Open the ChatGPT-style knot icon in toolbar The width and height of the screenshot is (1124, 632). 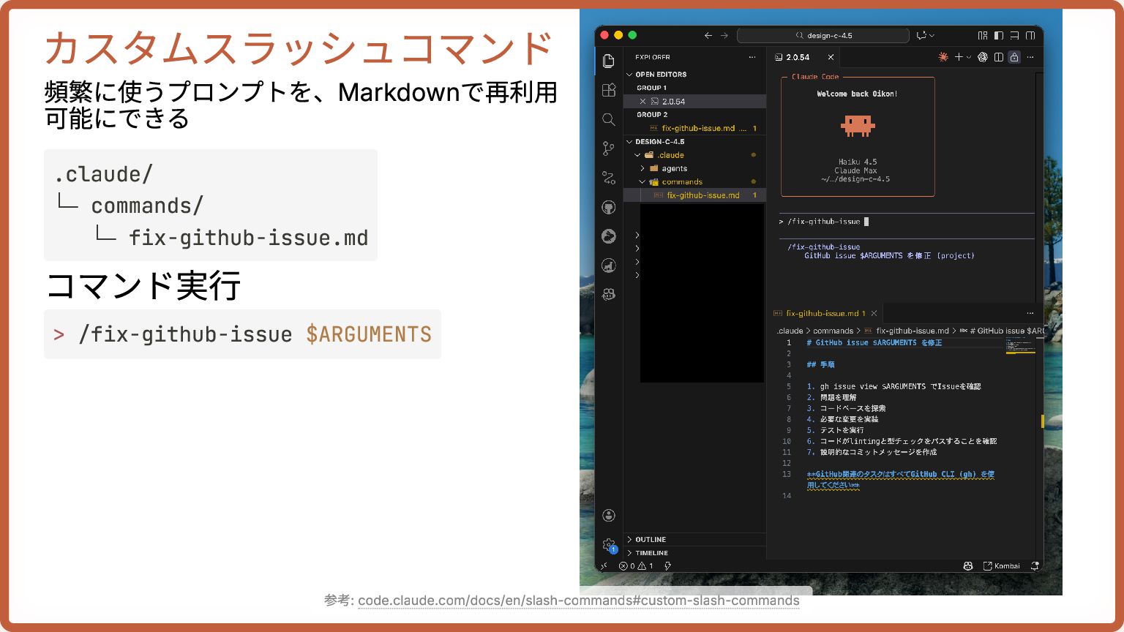point(983,57)
